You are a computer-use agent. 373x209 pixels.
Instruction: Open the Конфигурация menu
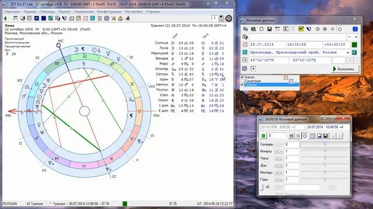point(109,12)
